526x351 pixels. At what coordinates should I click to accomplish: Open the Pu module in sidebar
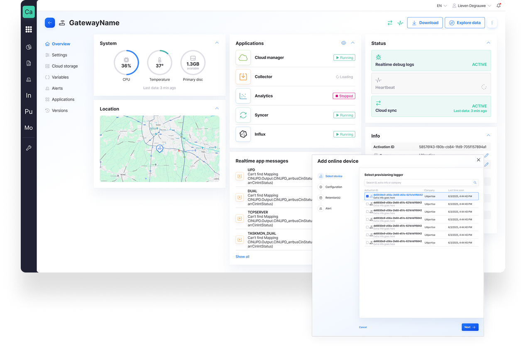coord(29,111)
